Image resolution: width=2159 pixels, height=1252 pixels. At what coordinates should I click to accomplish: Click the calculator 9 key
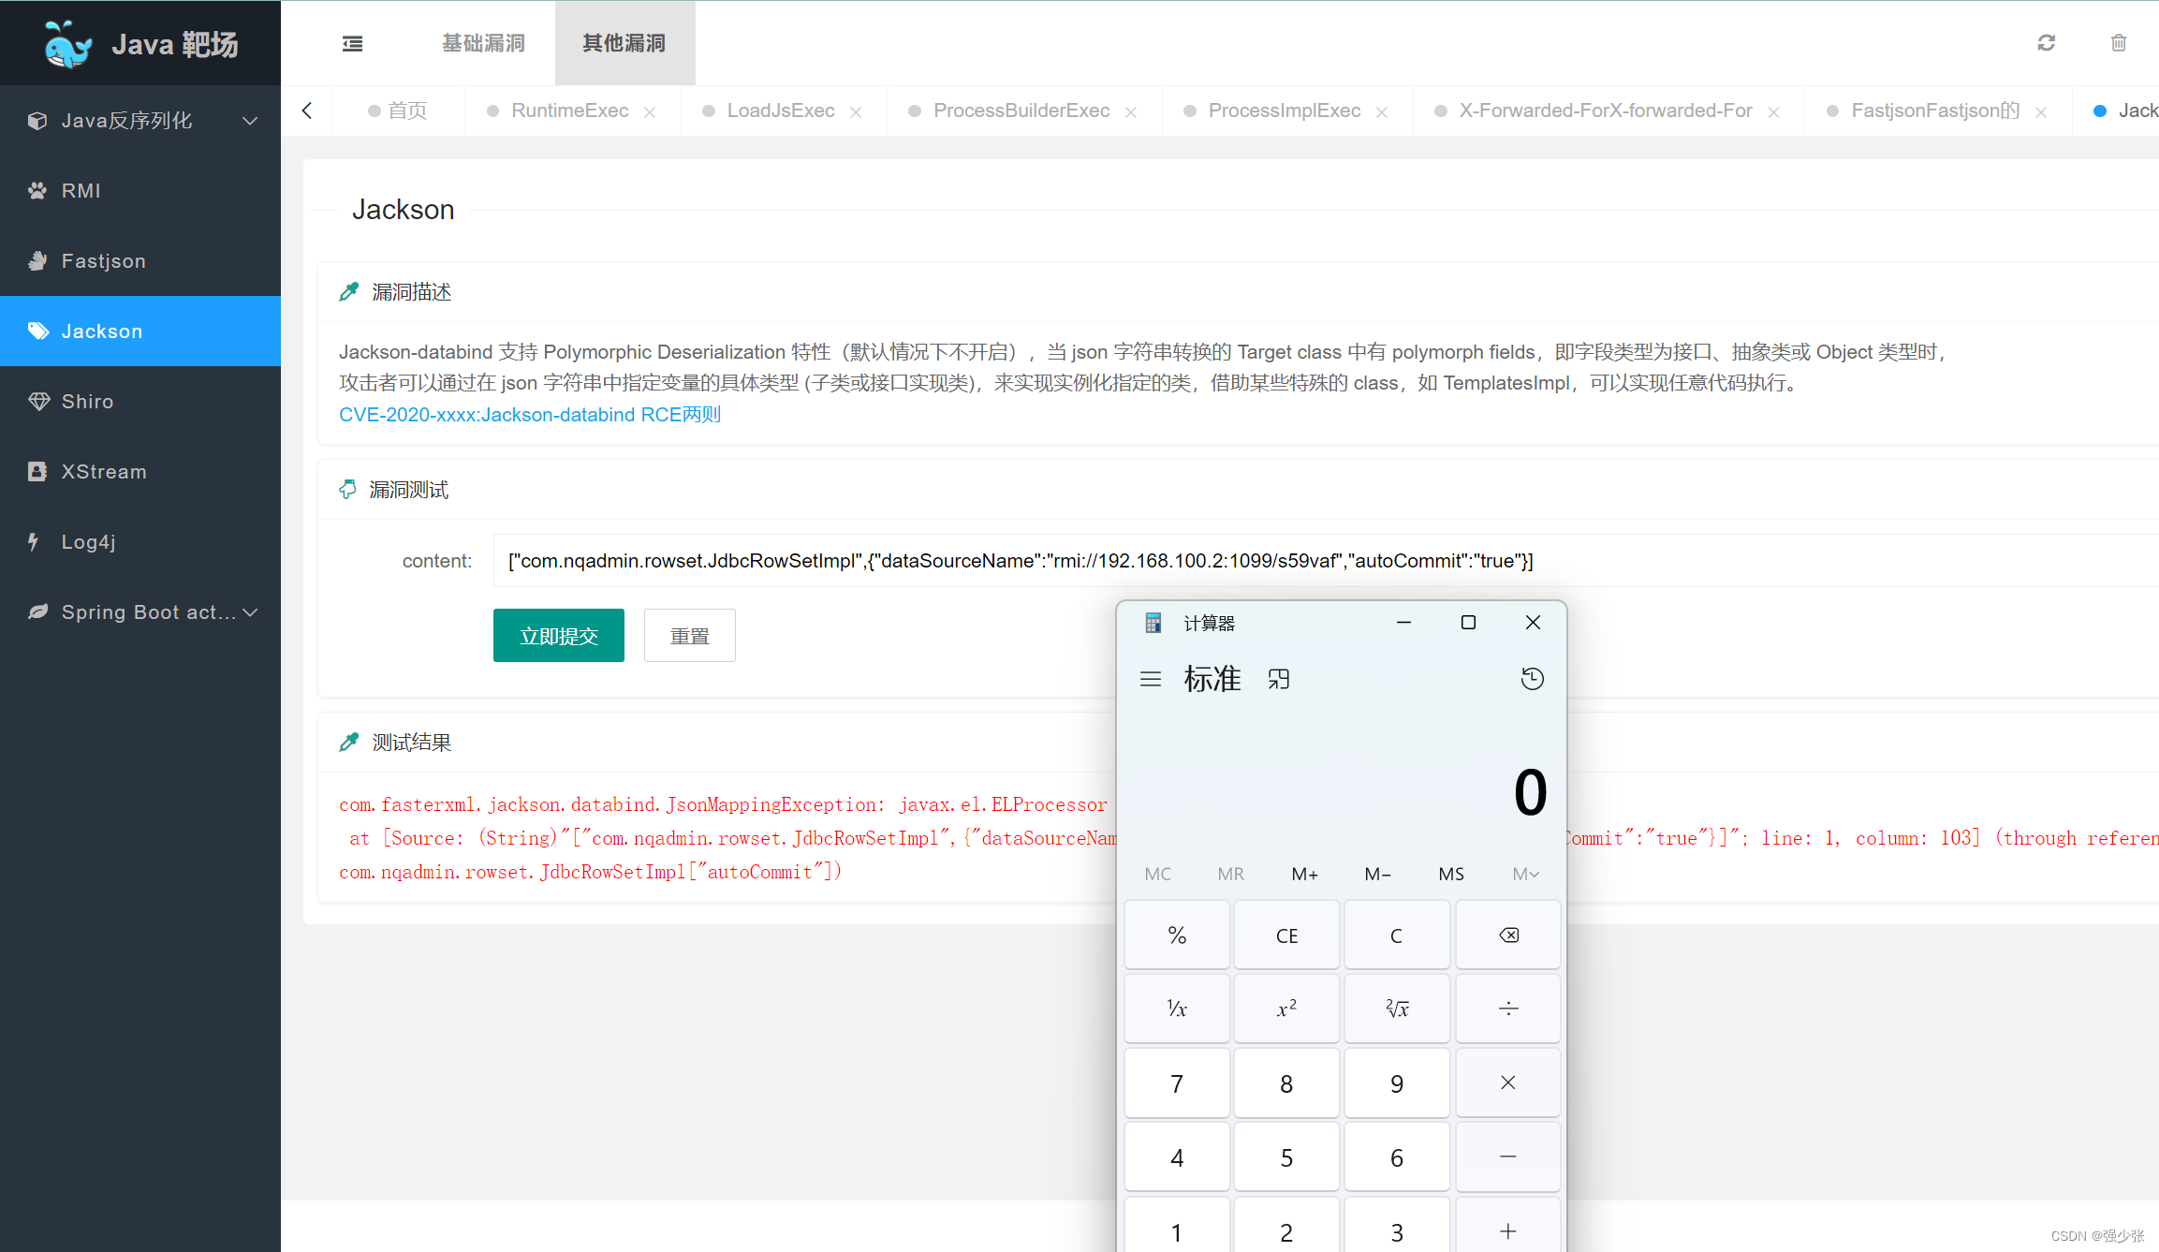point(1397,1083)
